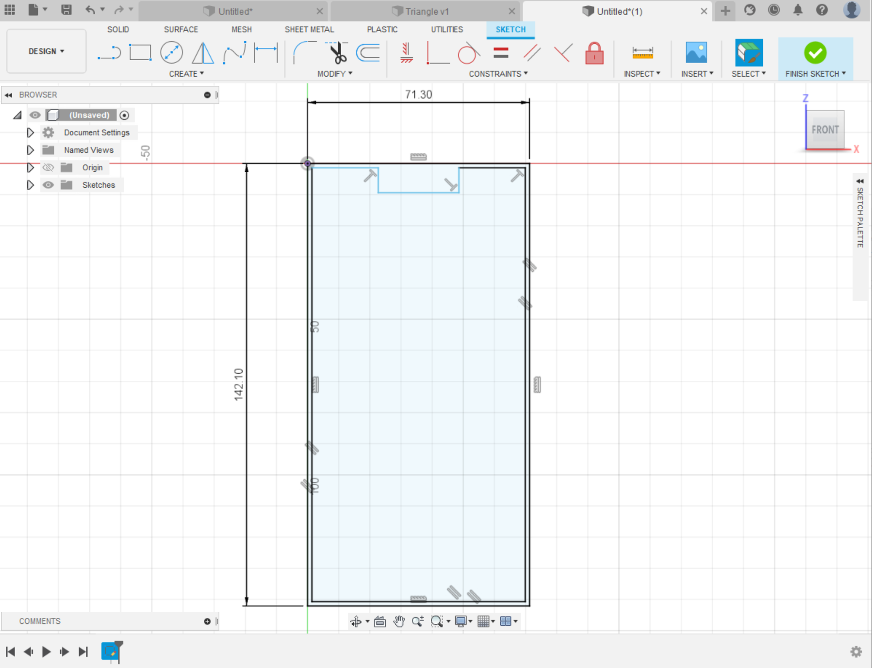872x668 pixels.
Task: Click the green Finish Sketch checkmark
Action: click(815, 52)
